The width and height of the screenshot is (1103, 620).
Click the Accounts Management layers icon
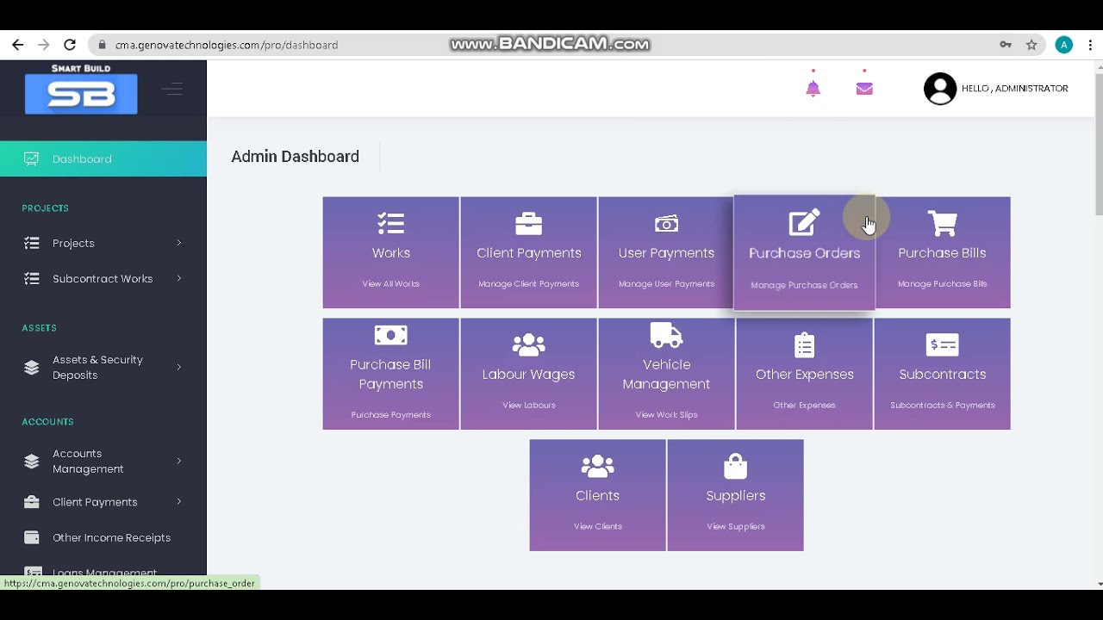click(x=32, y=462)
